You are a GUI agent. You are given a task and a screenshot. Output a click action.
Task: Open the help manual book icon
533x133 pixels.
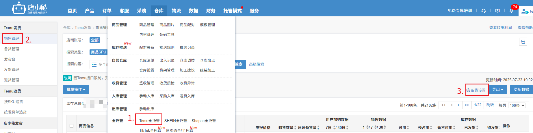point(497,11)
